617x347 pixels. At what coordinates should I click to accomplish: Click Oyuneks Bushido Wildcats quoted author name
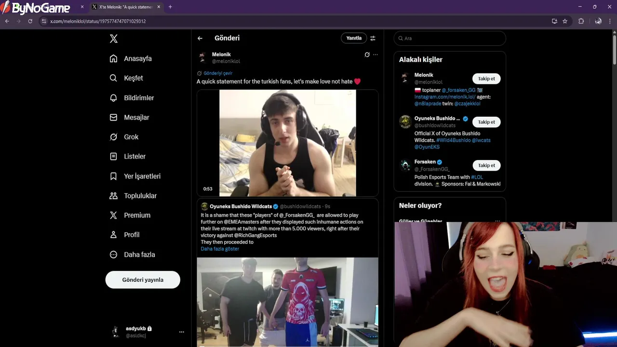tap(241, 206)
